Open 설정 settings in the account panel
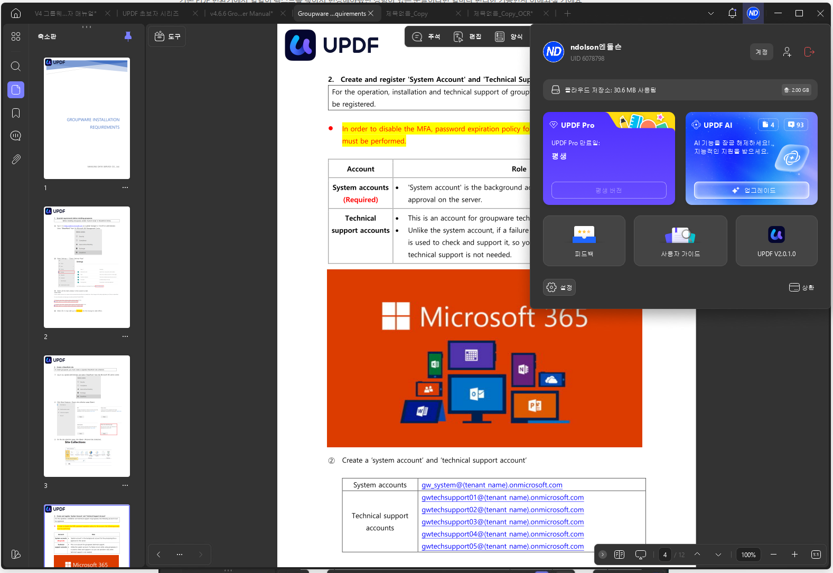The image size is (833, 573). coord(559,287)
